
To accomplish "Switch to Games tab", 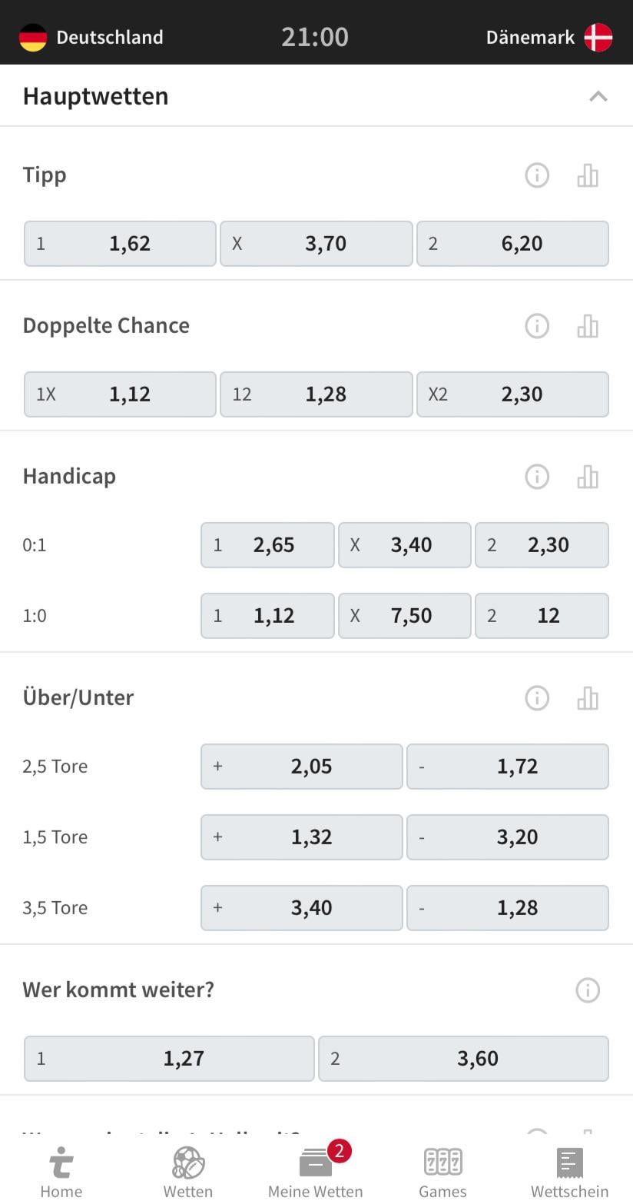I will [442, 1173].
